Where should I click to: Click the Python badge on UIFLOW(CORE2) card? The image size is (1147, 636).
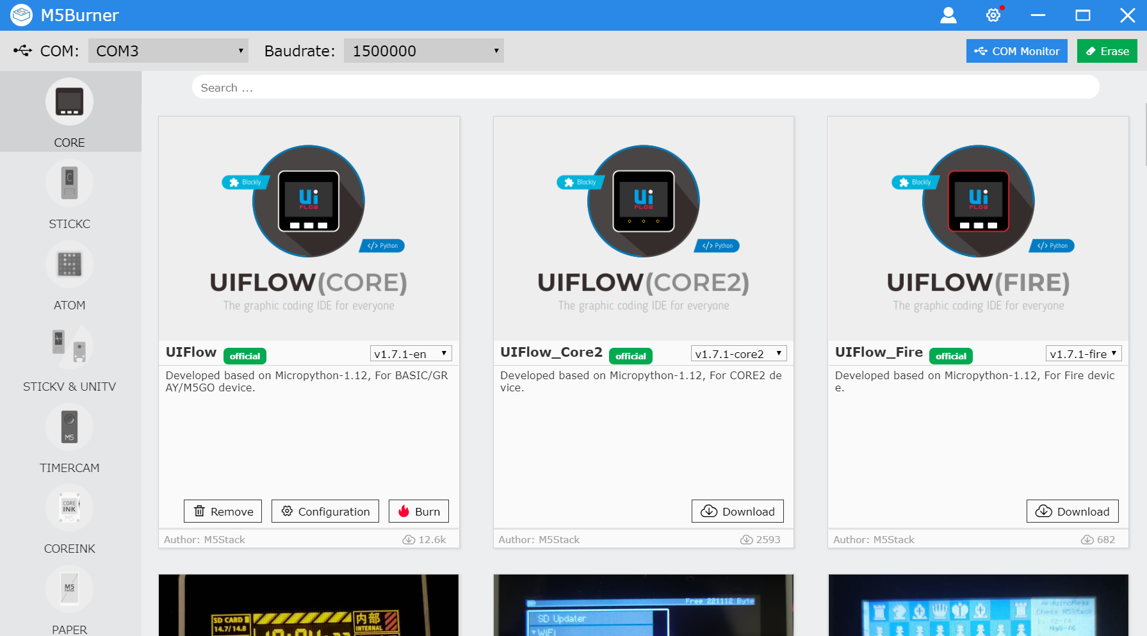coord(717,246)
